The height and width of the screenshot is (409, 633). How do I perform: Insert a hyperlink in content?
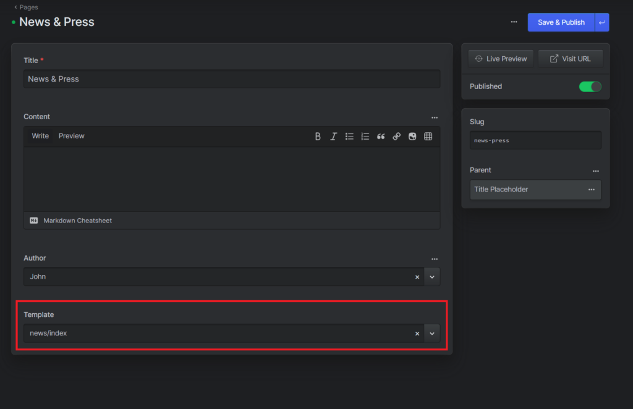[x=397, y=137]
